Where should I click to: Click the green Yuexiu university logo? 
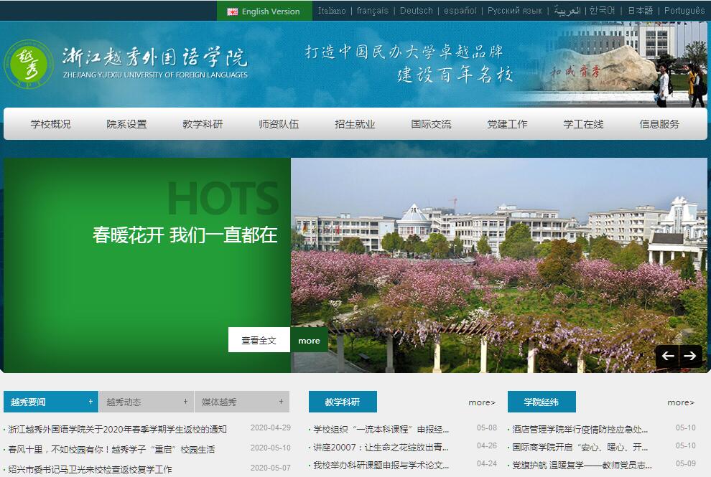point(28,64)
